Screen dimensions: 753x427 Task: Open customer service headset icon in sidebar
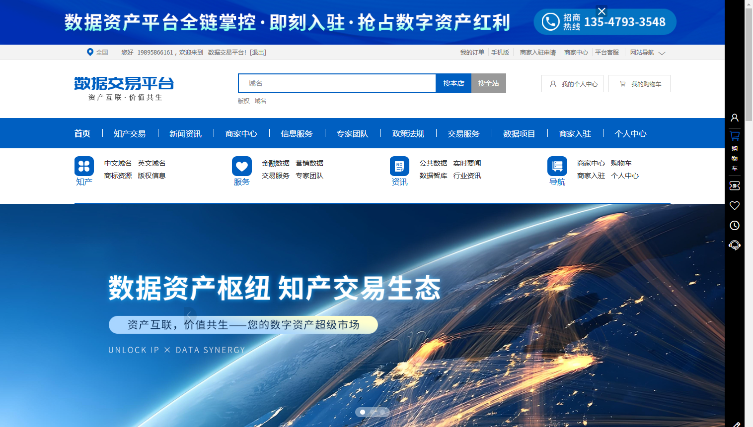pyautogui.click(x=735, y=245)
